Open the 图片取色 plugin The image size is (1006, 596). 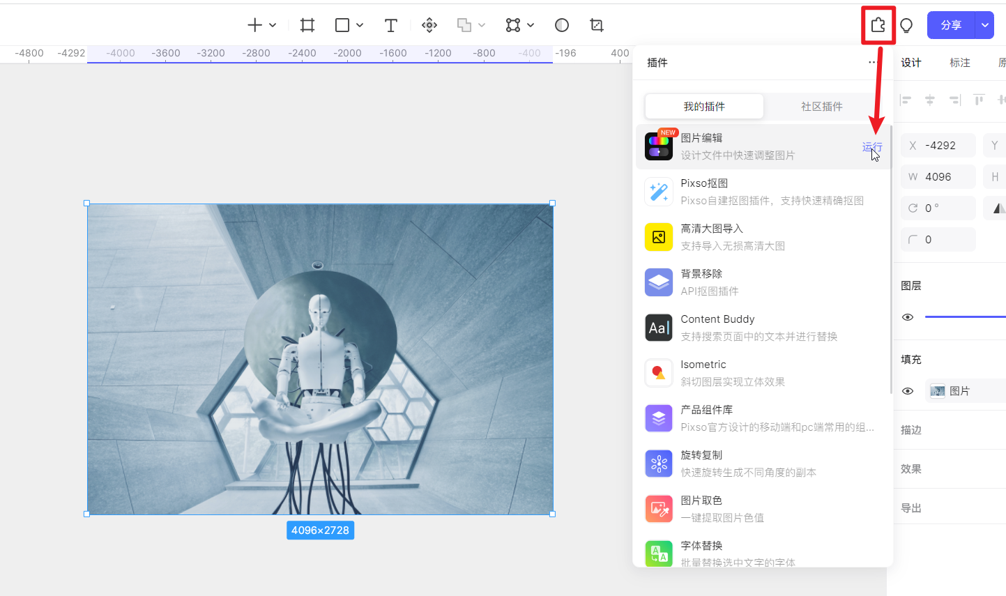(x=764, y=509)
